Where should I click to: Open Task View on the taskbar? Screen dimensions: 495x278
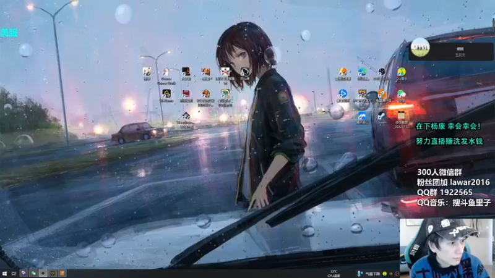14,273
